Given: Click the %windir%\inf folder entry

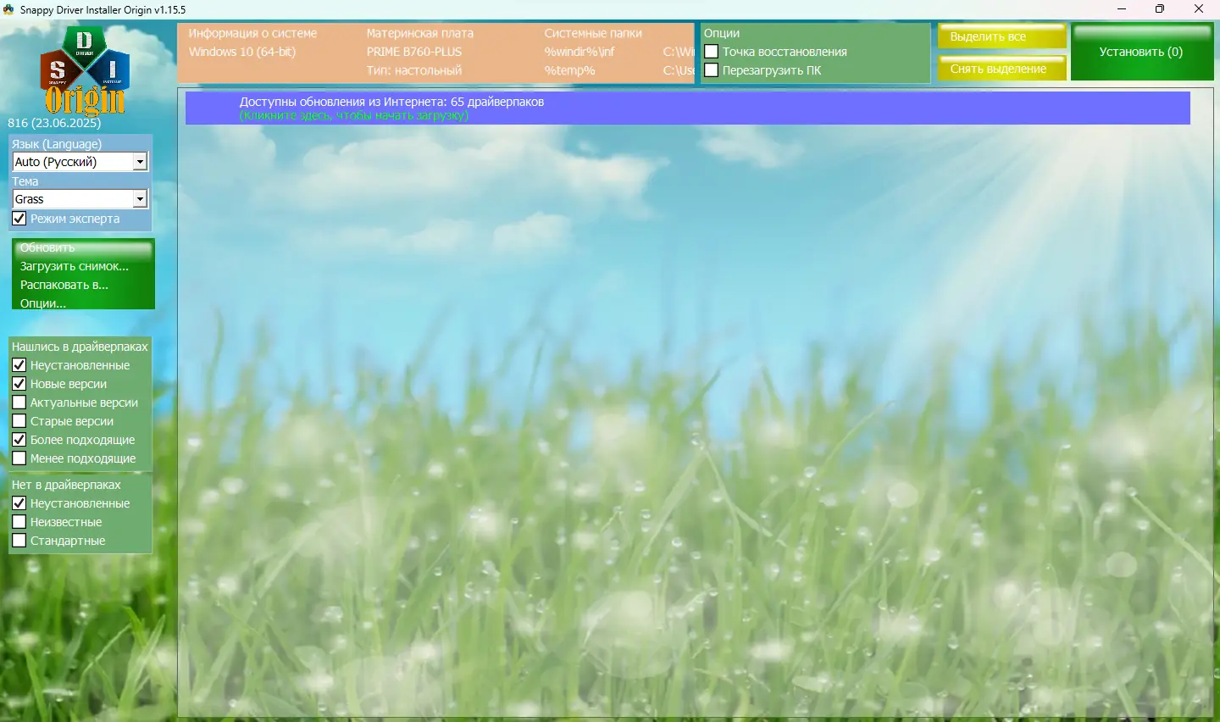Looking at the screenshot, I should tap(579, 52).
